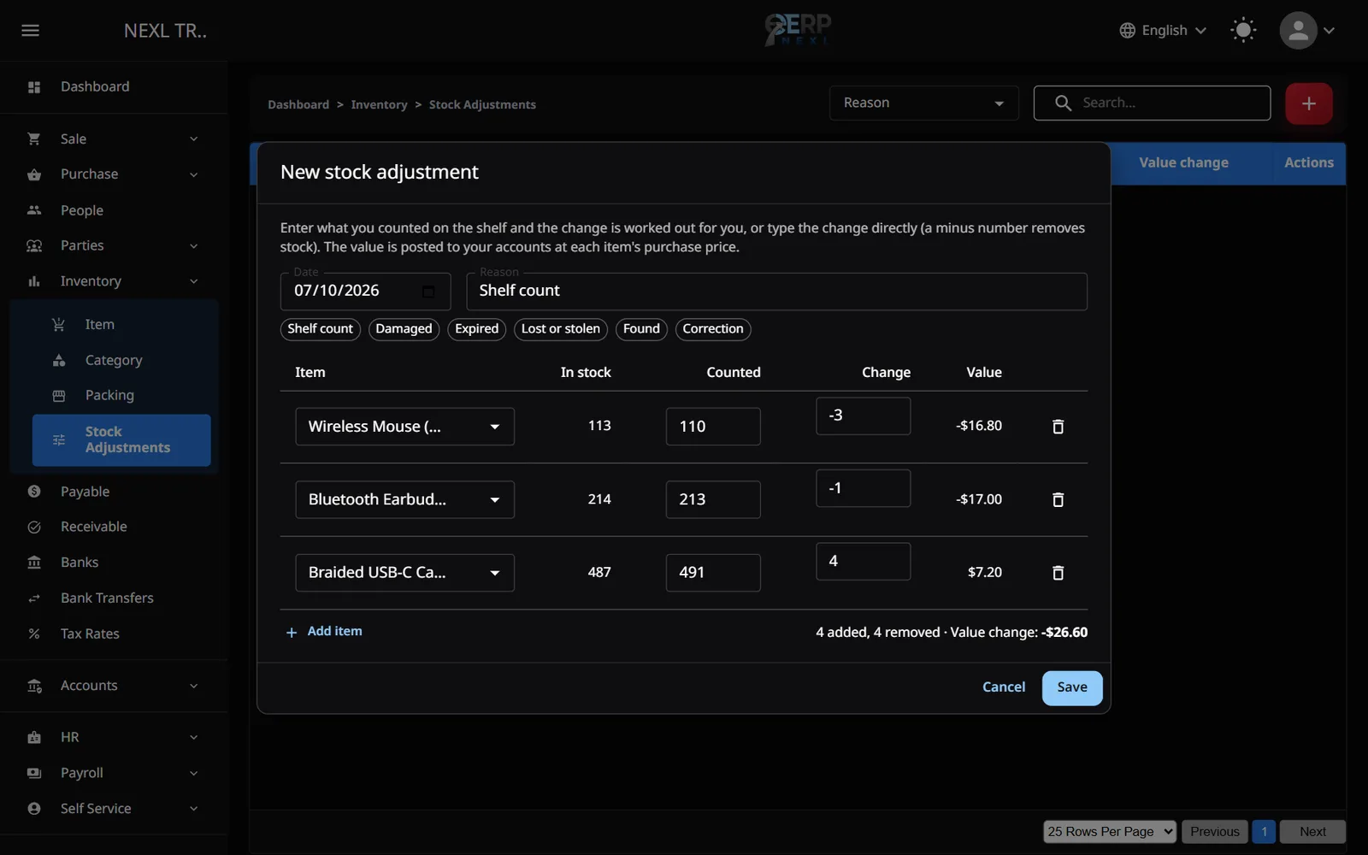Open the Packing submenu entry
Viewport: 1368px width, 855px height.
(x=121, y=396)
